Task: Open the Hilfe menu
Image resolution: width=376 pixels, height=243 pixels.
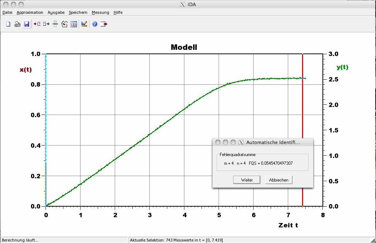Action: pyautogui.click(x=118, y=12)
